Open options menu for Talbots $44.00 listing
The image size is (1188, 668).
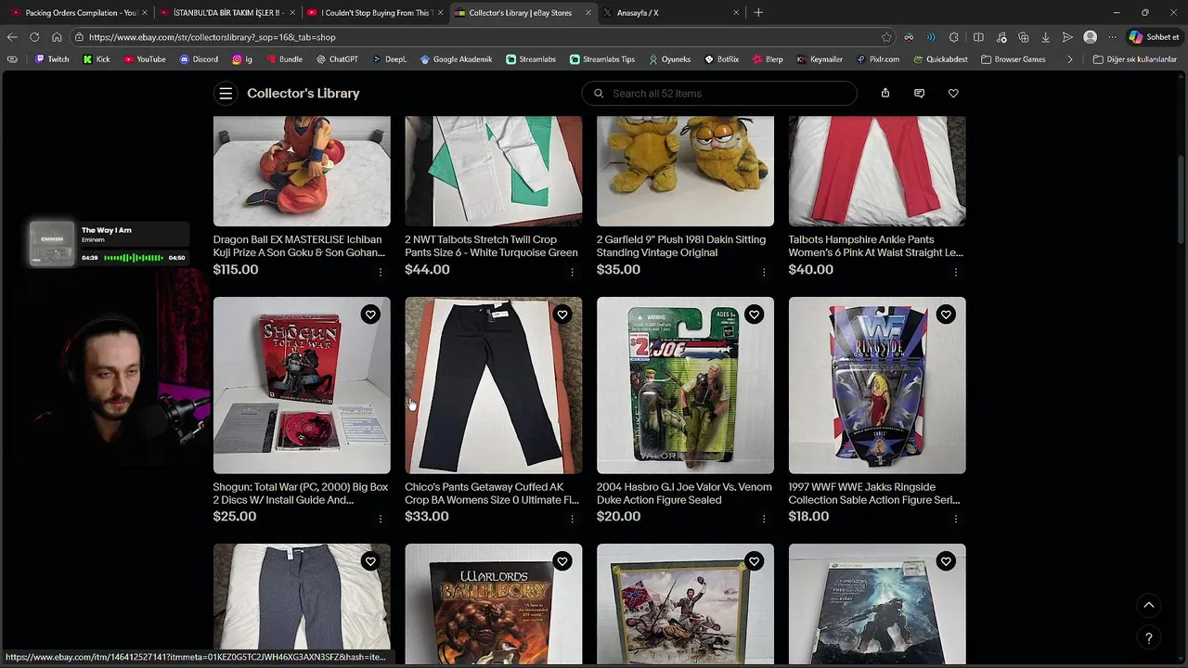tap(572, 272)
